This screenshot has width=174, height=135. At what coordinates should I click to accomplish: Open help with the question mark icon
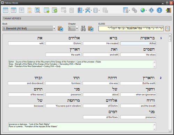pyautogui.click(x=159, y=10)
